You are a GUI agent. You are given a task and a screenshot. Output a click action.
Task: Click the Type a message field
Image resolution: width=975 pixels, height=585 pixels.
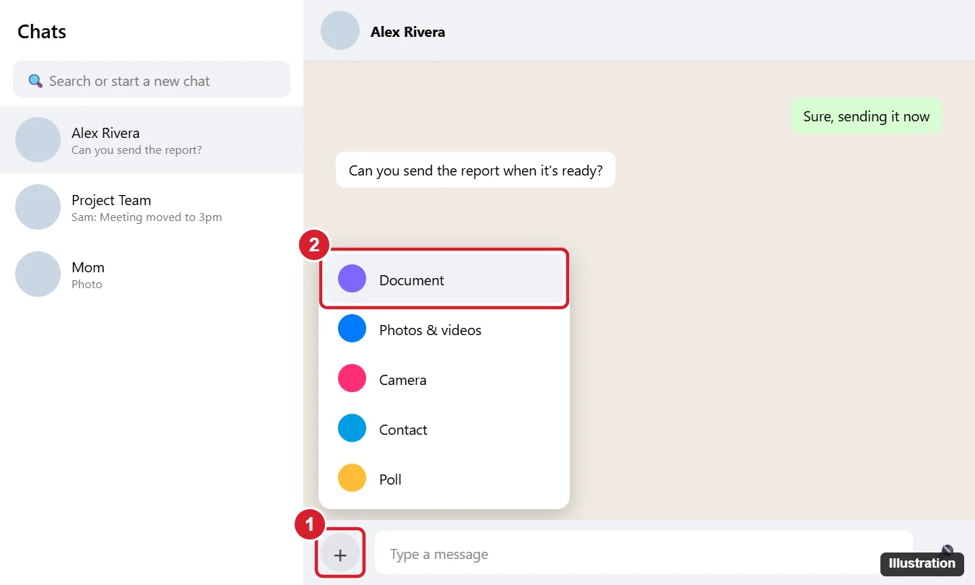coord(643,554)
